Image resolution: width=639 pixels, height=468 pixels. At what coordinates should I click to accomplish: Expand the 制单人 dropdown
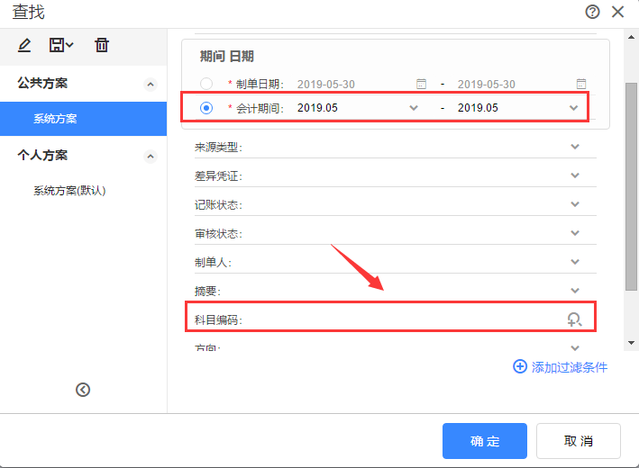coord(575,262)
